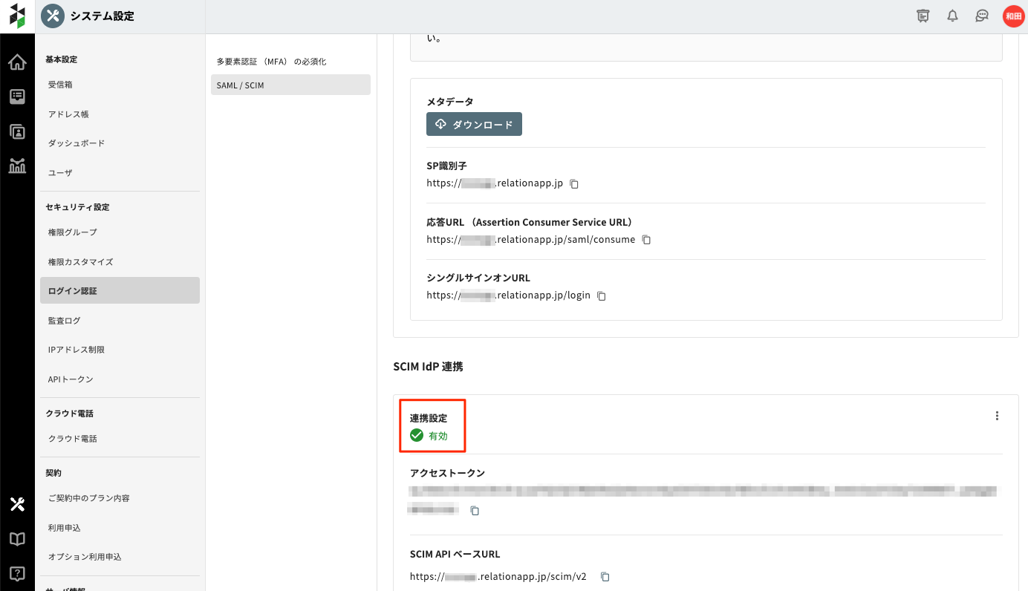Open IPアドレス制限 settings

click(x=77, y=350)
